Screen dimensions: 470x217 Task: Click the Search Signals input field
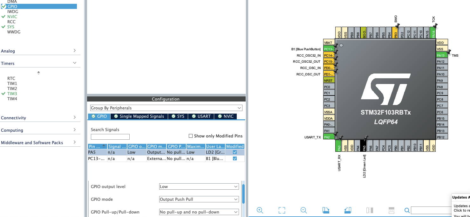coord(110,137)
